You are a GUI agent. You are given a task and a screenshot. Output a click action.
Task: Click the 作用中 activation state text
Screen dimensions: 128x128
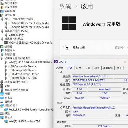click(120, 48)
